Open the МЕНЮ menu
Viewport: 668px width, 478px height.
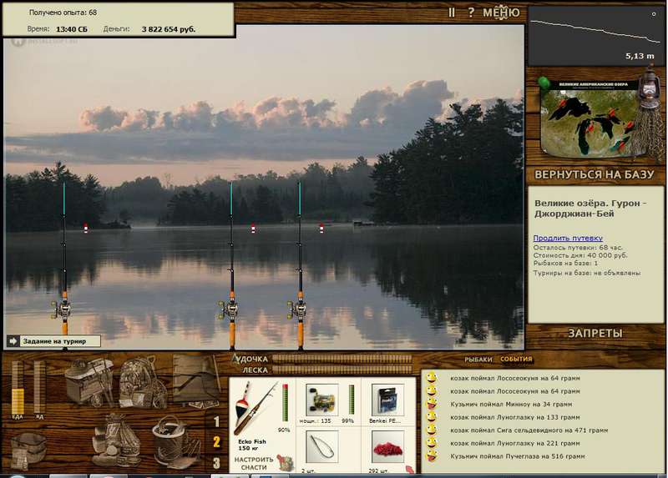[x=501, y=13]
